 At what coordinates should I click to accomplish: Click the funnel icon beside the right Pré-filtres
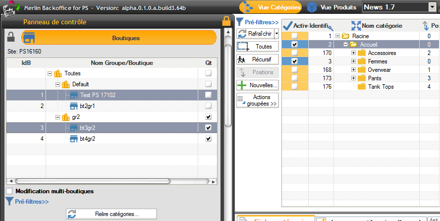pyautogui.click(x=240, y=22)
